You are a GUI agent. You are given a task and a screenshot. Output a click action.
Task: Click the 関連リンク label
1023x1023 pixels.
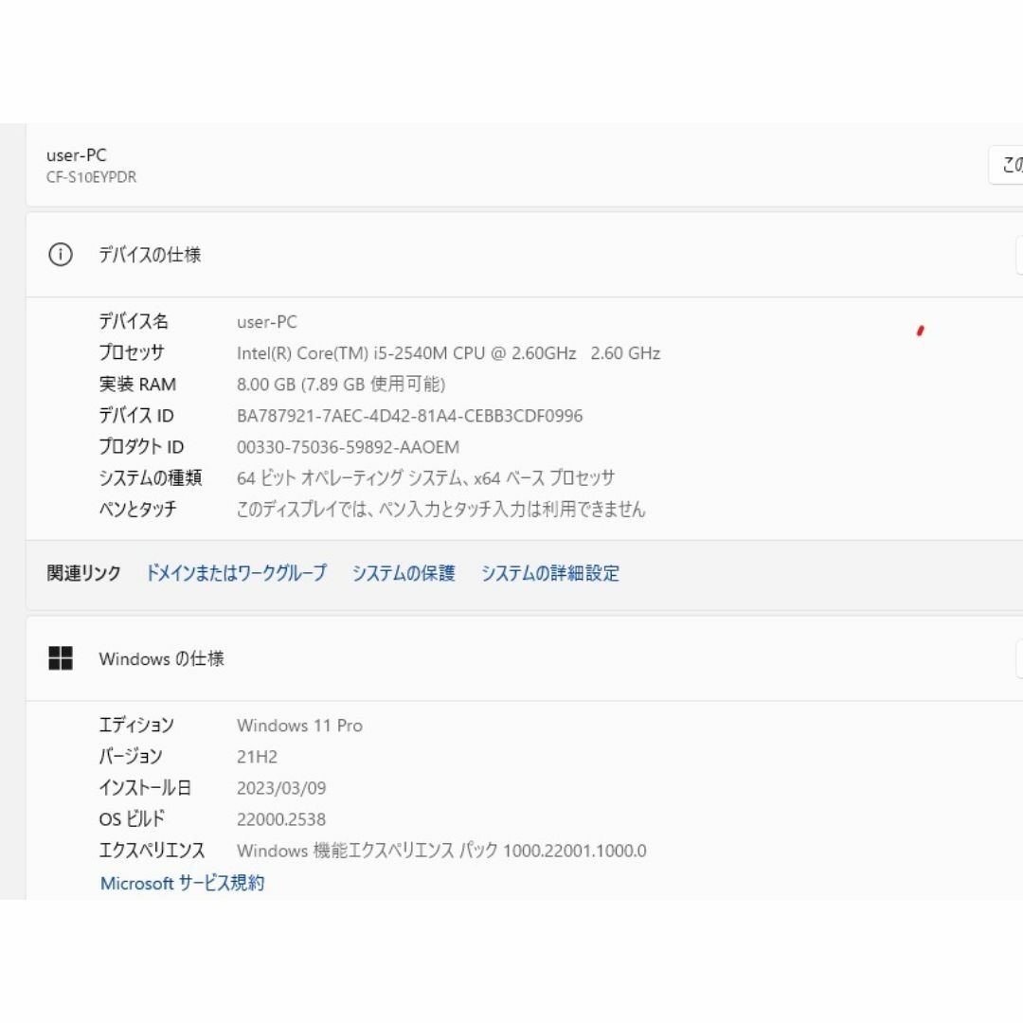(x=83, y=573)
